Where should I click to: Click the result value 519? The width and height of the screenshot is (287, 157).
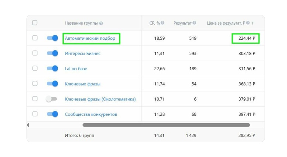pyautogui.click(x=193, y=38)
